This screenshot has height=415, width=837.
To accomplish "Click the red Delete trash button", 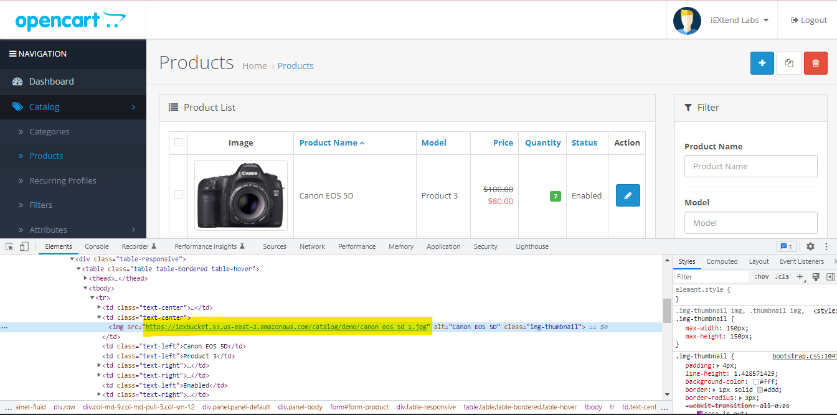I will click(x=816, y=63).
